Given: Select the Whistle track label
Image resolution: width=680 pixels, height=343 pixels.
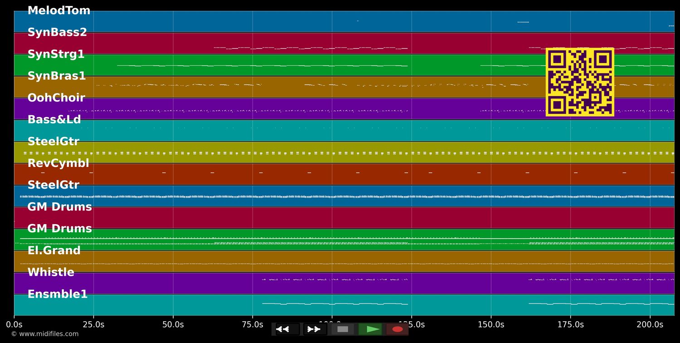Looking at the screenshot, I should tap(51, 272).
